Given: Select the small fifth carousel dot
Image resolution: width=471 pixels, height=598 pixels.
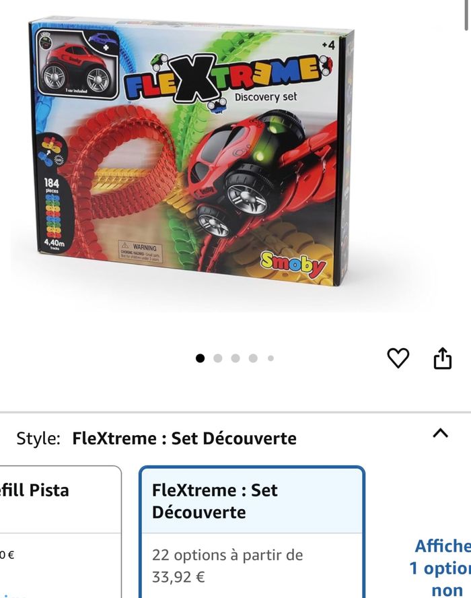Looking at the screenshot, I should click(270, 358).
